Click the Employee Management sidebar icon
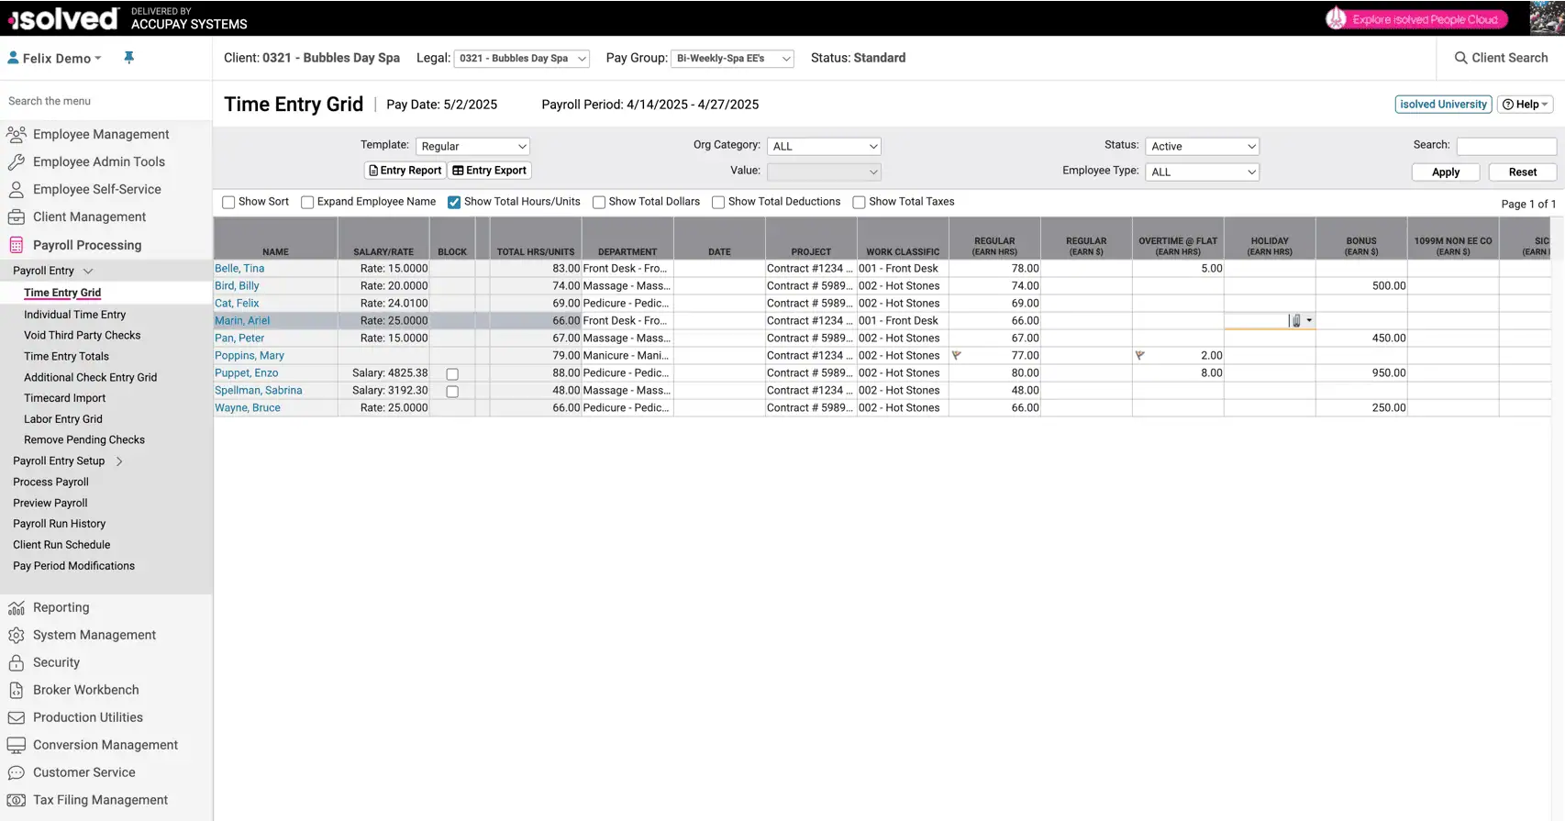Image resolution: width=1565 pixels, height=821 pixels. [16, 135]
